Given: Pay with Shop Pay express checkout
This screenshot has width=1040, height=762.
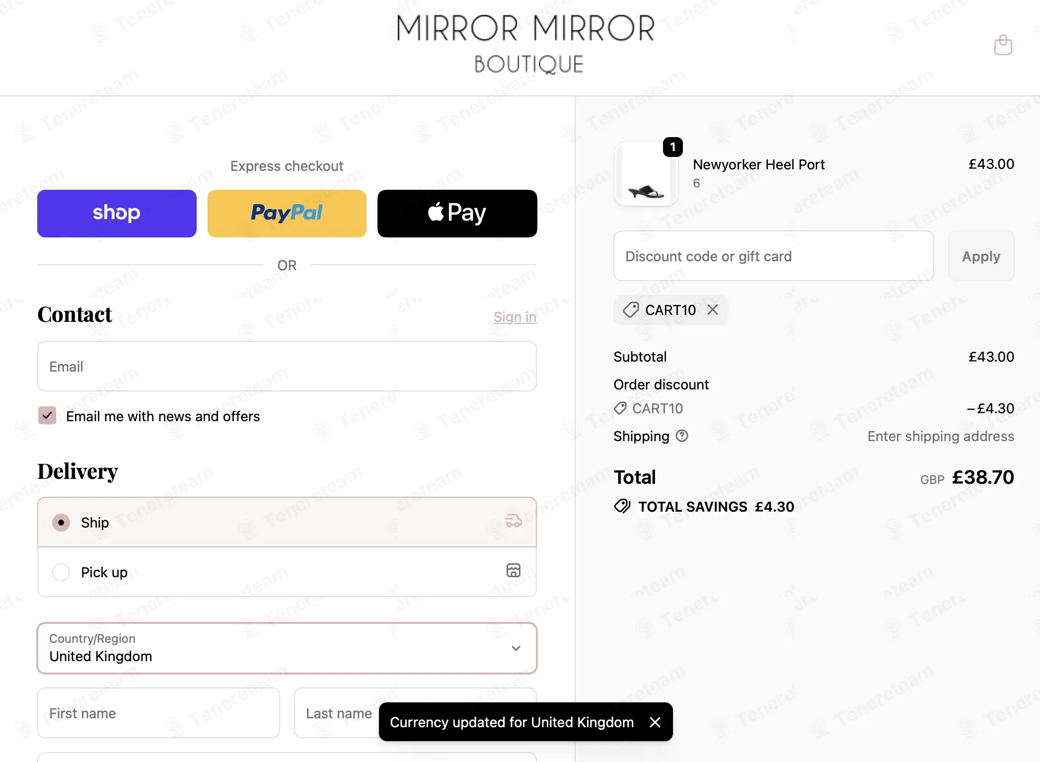Looking at the screenshot, I should click(x=117, y=214).
